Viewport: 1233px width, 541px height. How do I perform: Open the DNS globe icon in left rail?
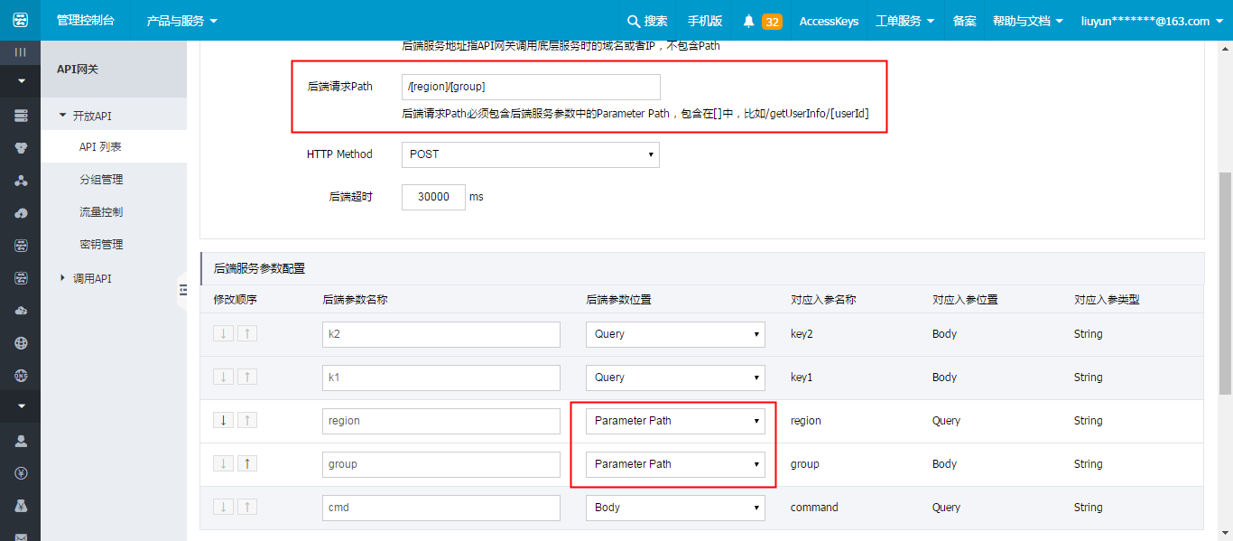click(20, 375)
